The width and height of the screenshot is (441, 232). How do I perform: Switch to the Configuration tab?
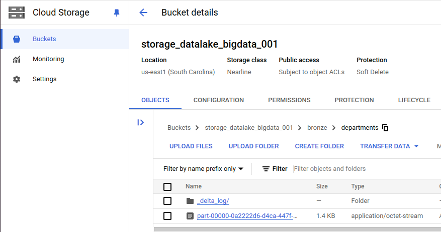pyautogui.click(x=219, y=100)
